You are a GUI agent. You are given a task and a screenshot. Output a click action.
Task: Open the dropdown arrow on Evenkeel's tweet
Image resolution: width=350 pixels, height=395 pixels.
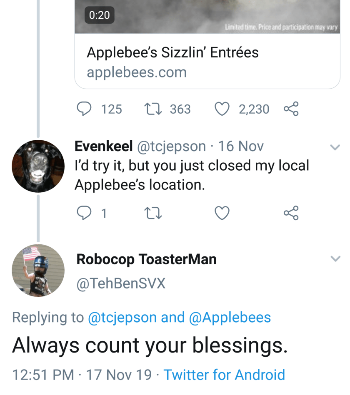(x=335, y=147)
